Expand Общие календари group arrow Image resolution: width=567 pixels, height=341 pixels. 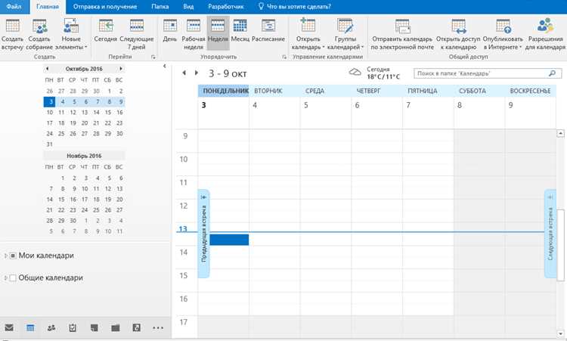(x=5, y=278)
